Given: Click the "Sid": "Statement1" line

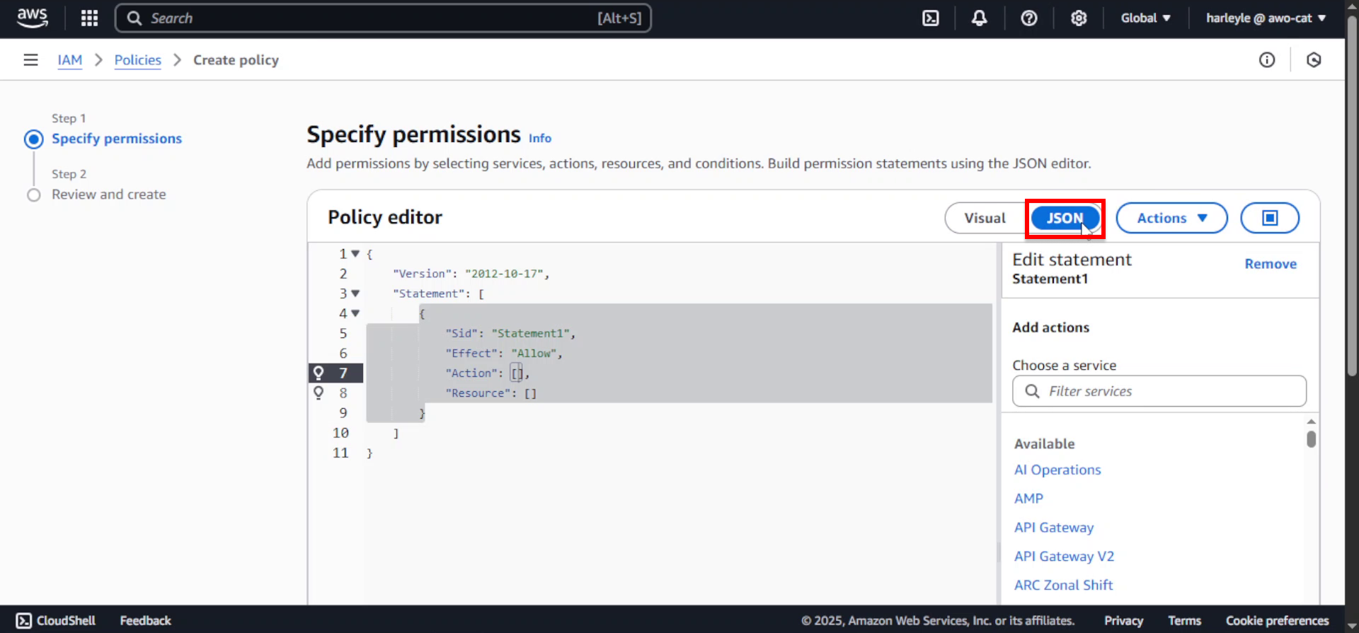Looking at the screenshot, I should click(x=510, y=333).
